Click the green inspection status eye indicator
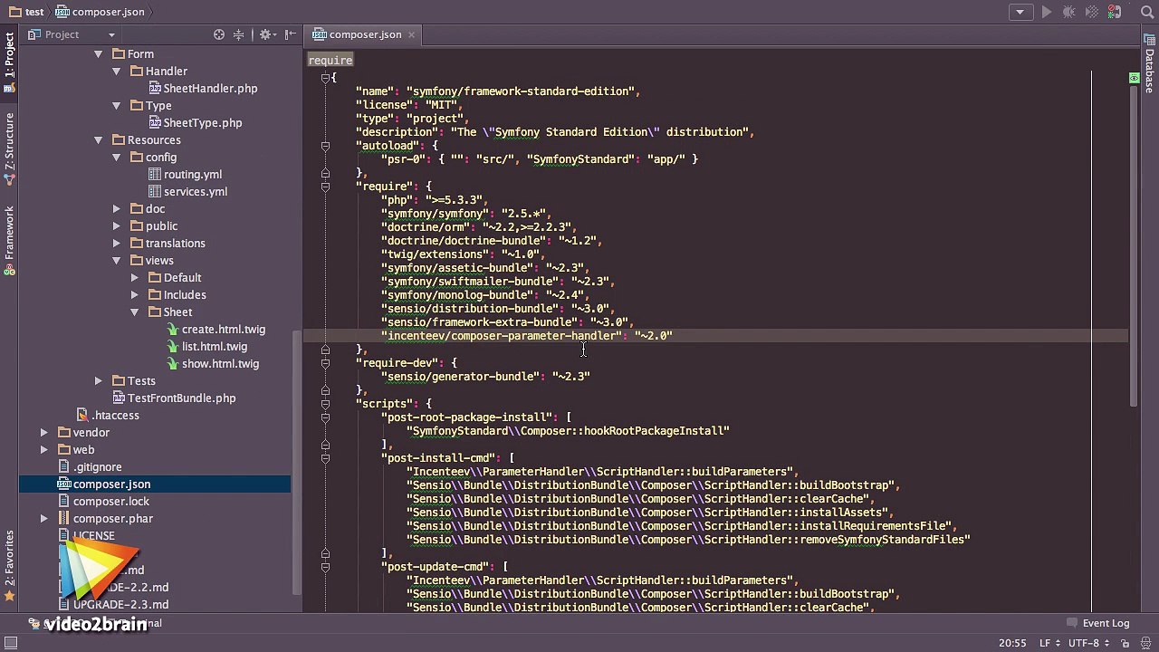Image resolution: width=1159 pixels, height=652 pixels. tap(1134, 78)
